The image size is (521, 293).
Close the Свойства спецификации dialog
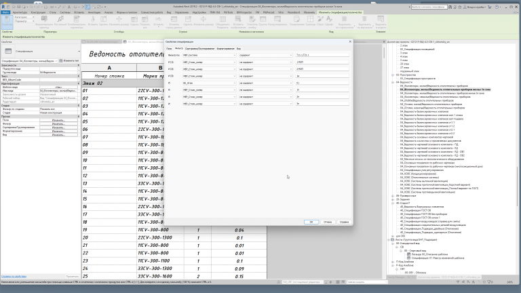pos(350,41)
